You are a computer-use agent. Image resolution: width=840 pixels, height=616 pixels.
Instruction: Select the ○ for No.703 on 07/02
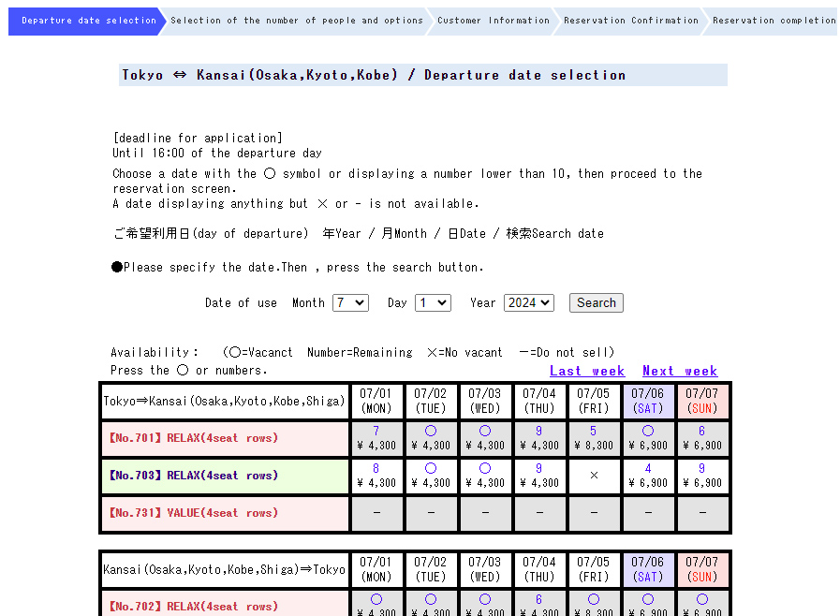[x=431, y=469]
